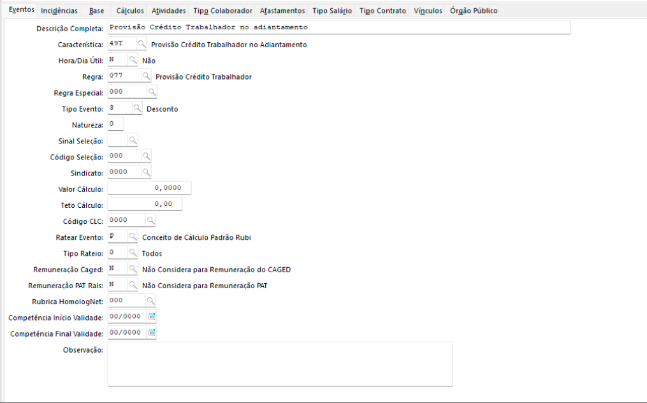This screenshot has width=647, height=403.
Task: Open the Base tab
Action: pyautogui.click(x=96, y=11)
